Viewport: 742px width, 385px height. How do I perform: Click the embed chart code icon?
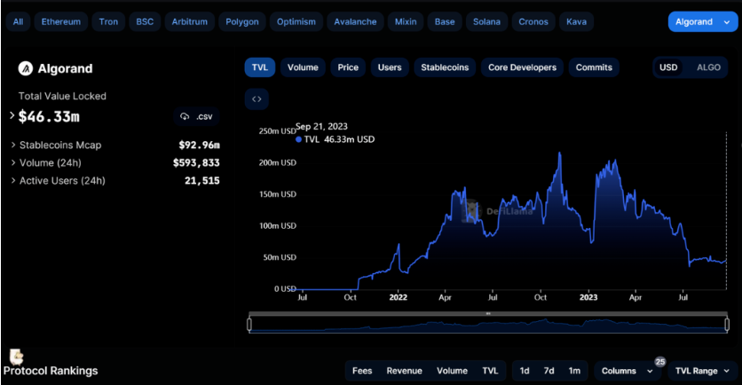point(257,98)
